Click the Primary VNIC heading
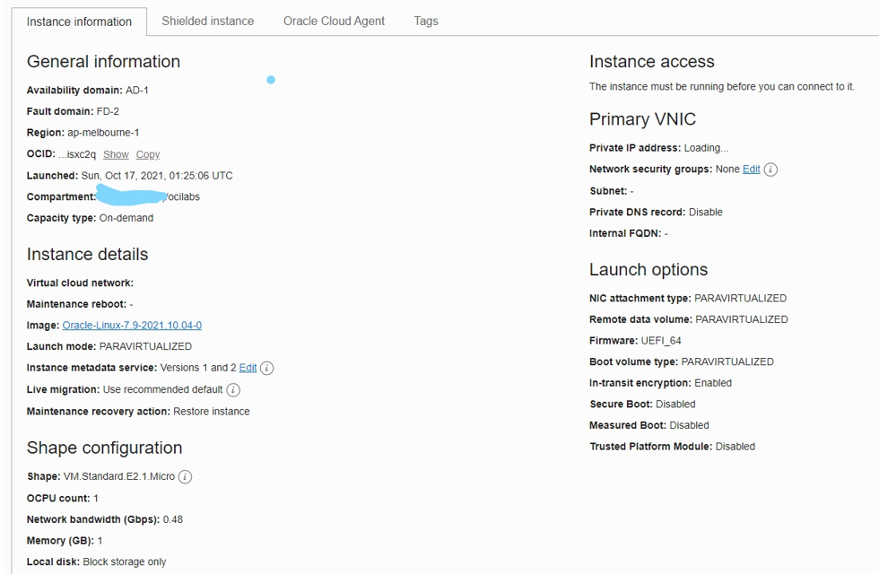 pos(642,118)
